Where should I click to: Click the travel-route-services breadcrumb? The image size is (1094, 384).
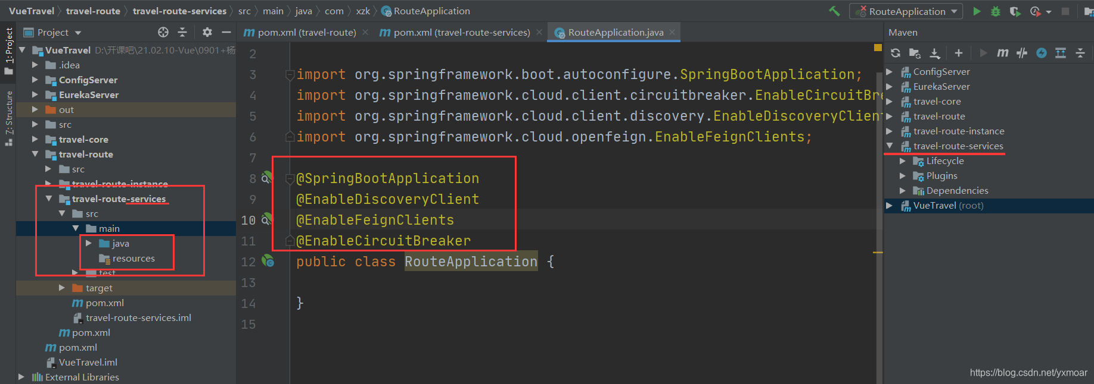coord(179,11)
